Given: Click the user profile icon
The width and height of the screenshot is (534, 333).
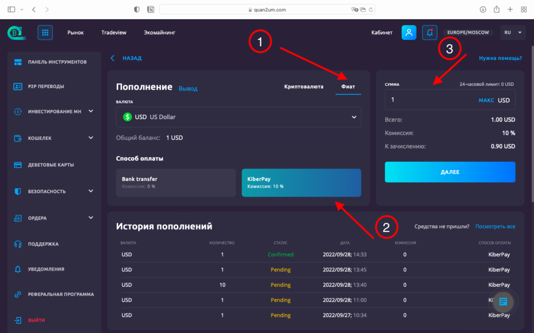Looking at the screenshot, I should pyautogui.click(x=409, y=33).
